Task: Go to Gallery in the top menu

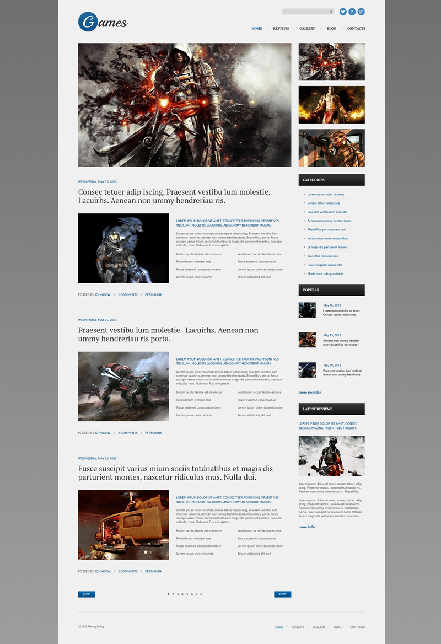Action: [307, 29]
